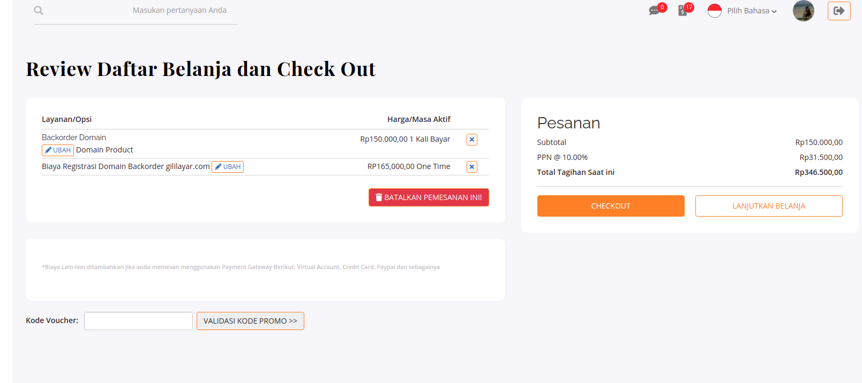
Task: Click the Backorder Domain service name
Action: click(74, 137)
